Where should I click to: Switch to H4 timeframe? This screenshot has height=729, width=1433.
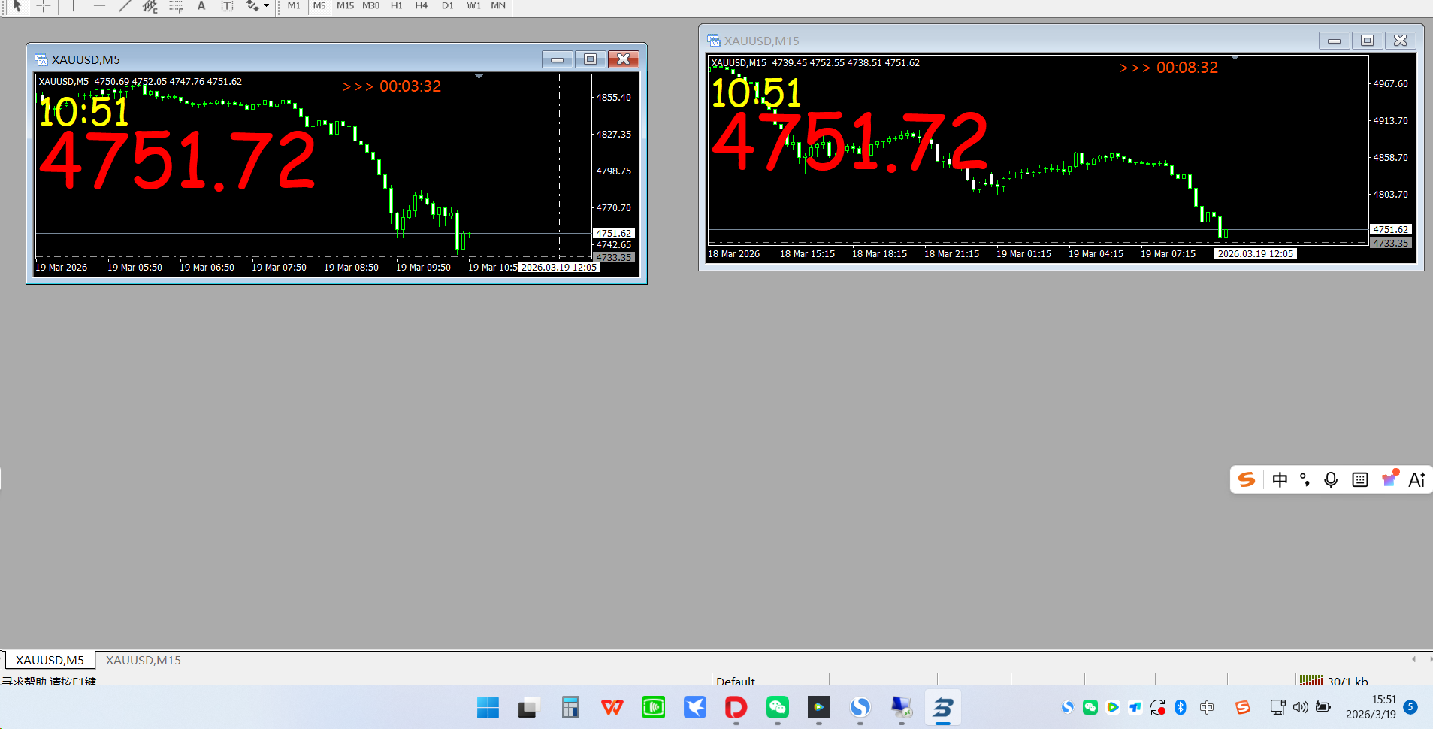pos(422,6)
